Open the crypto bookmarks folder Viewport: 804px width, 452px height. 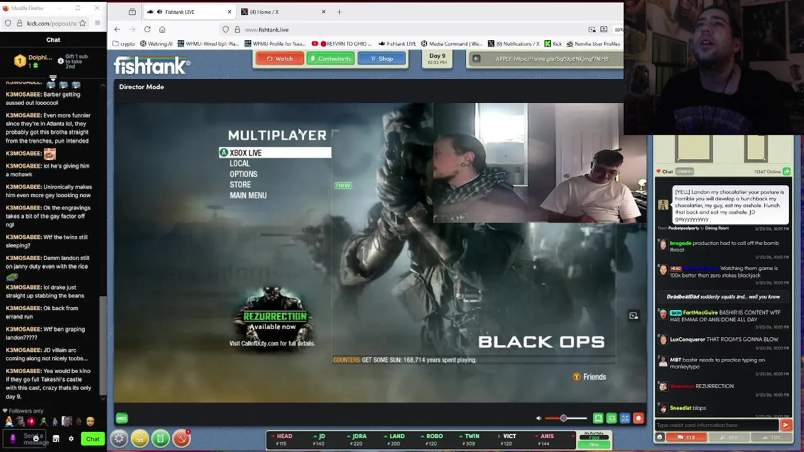tap(124, 44)
